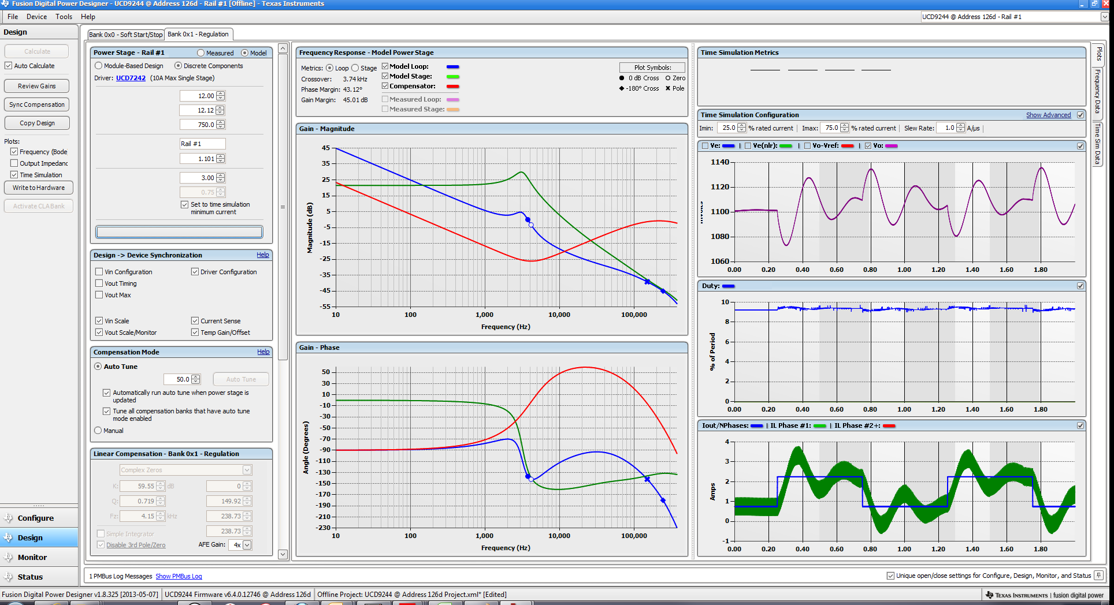Image resolution: width=1114 pixels, height=605 pixels.
Task: Collapse the Duty plot panel
Action: [1080, 286]
